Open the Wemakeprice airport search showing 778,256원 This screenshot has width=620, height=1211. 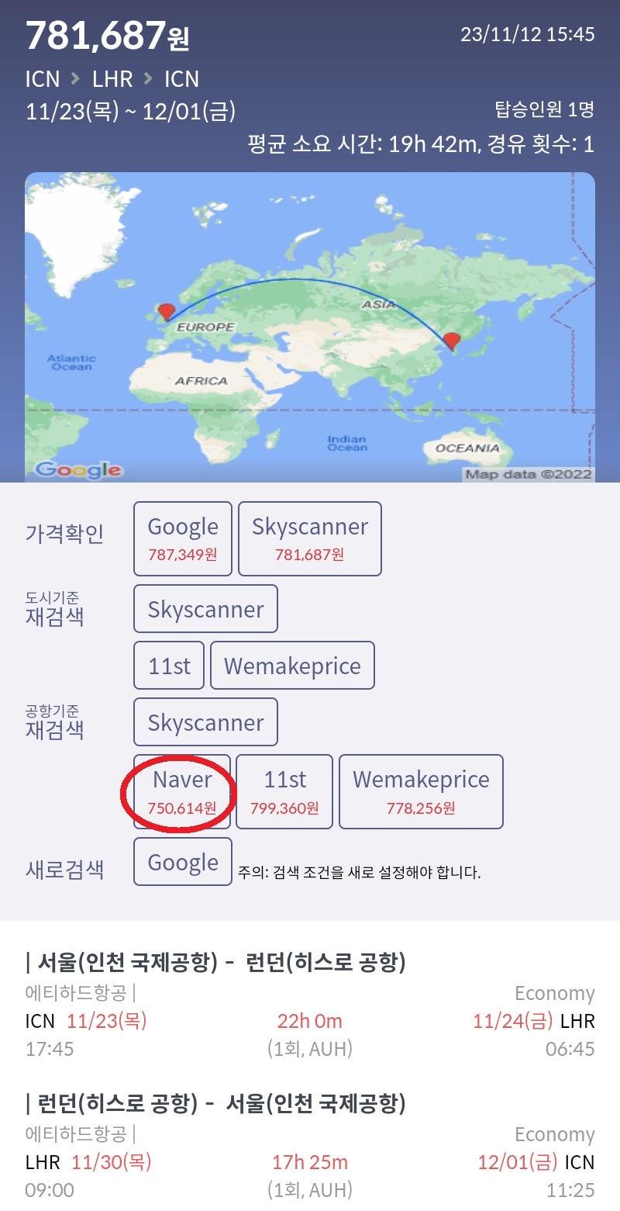(x=422, y=791)
